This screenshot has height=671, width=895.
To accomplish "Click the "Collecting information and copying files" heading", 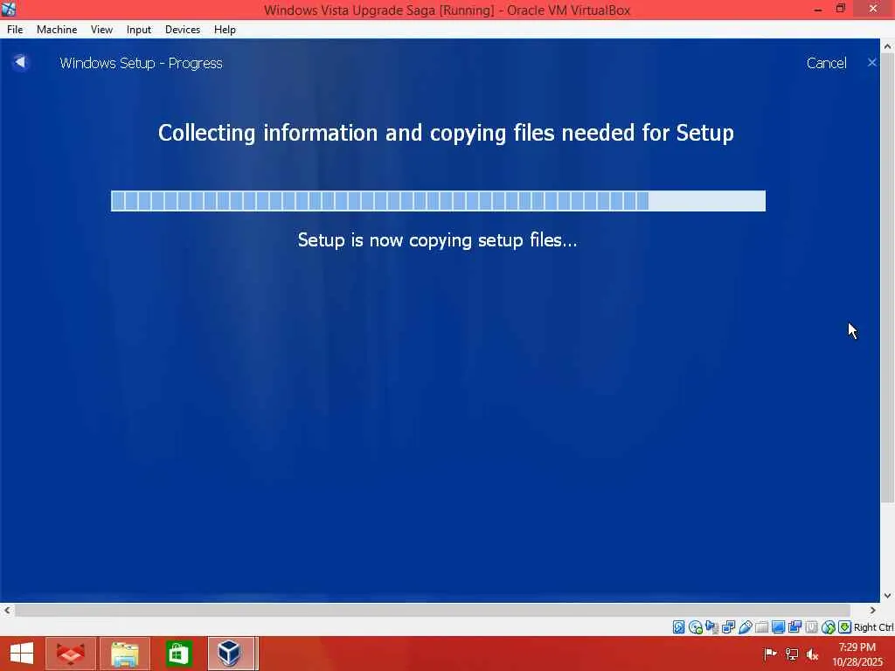I will [x=446, y=133].
